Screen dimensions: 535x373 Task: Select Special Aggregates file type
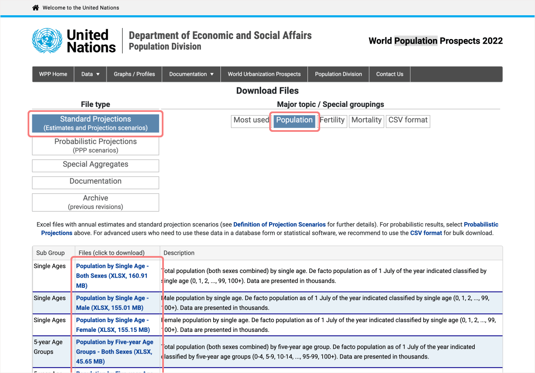pyautogui.click(x=96, y=165)
